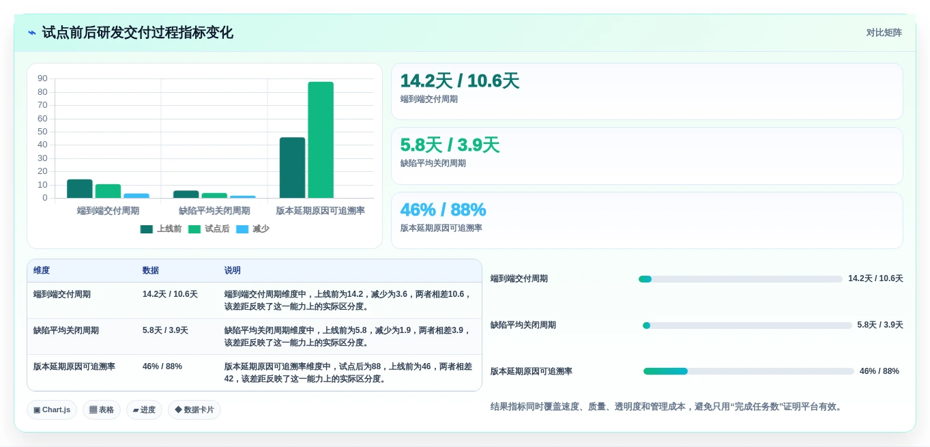
Task: Toggle the 减少 legend swatch
Action: point(242,229)
